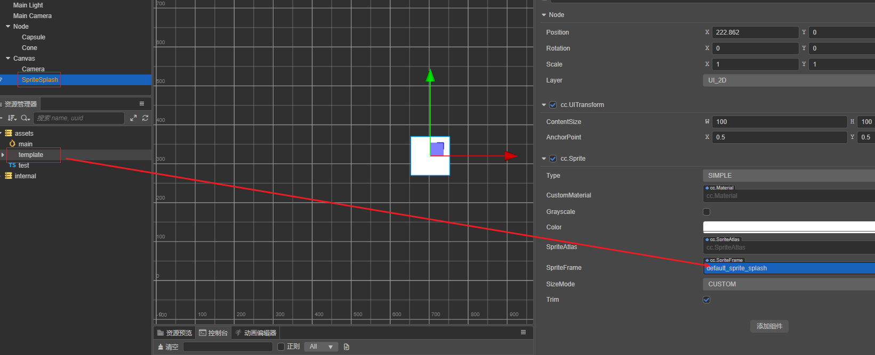
Task: Click the AnchorPoint X field
Action: click(x=780, y=137)
